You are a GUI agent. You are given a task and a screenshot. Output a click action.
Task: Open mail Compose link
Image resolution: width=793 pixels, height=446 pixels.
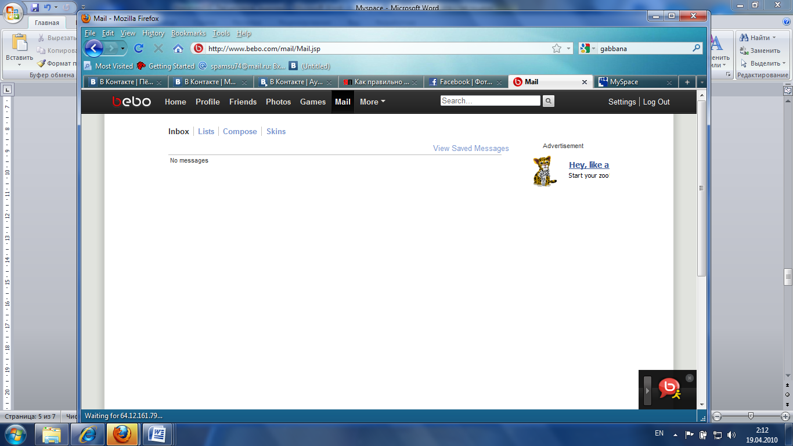coord(240,131)
